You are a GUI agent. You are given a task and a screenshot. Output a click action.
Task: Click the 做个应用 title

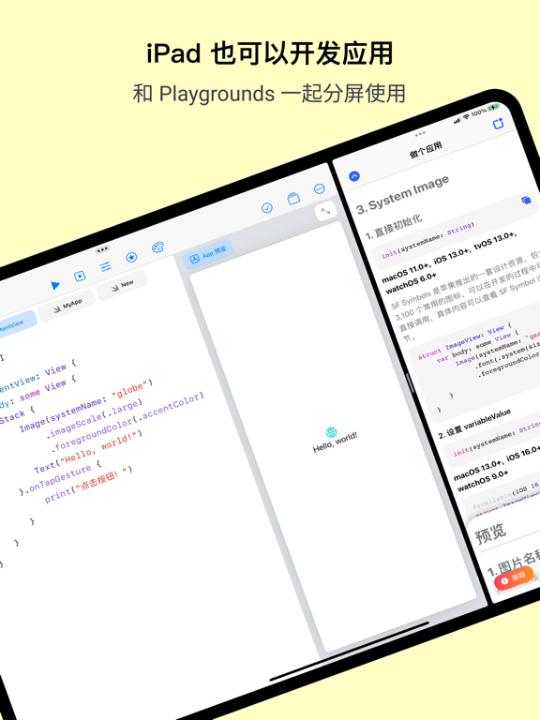(426, 150)
